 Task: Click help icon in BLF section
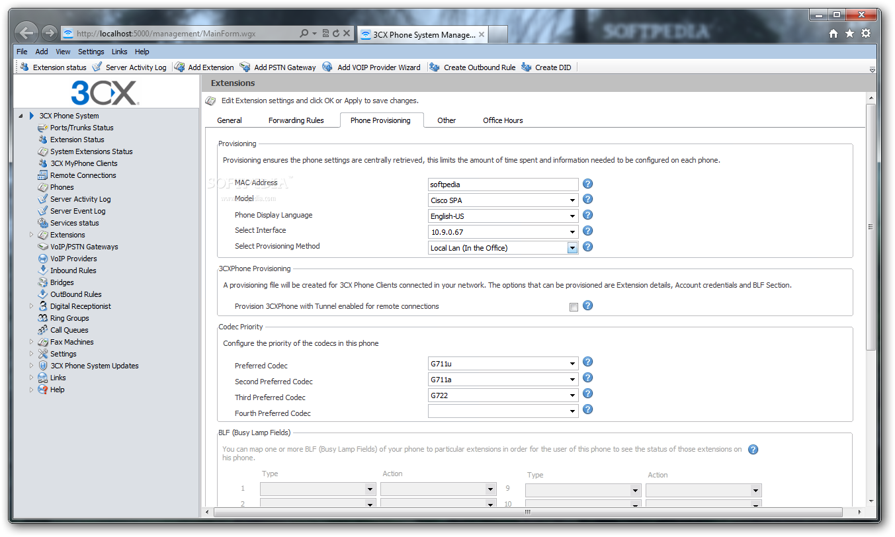point(753,450)
